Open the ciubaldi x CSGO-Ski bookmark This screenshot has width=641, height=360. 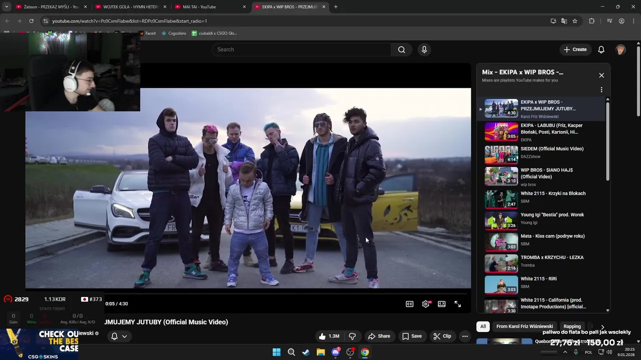[214, 33]
